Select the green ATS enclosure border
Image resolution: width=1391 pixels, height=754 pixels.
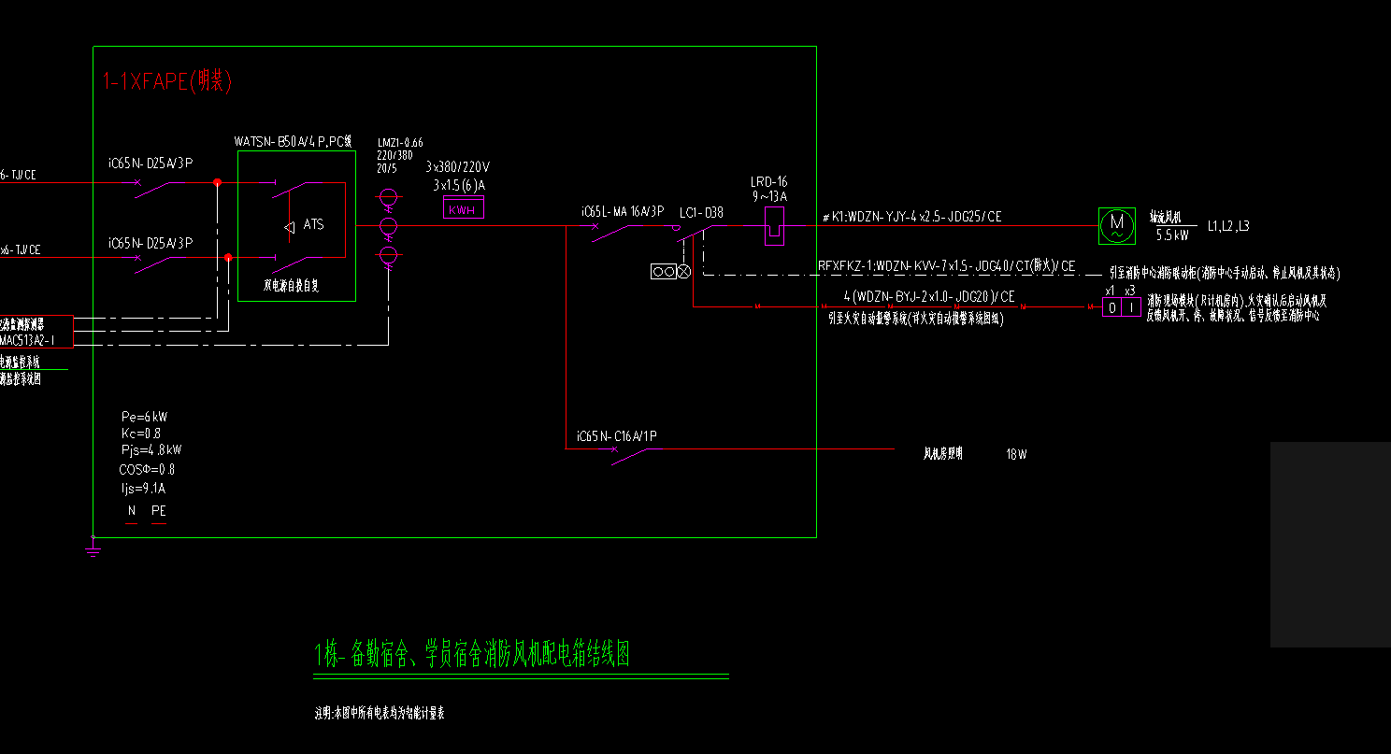(x=296, y=226)
